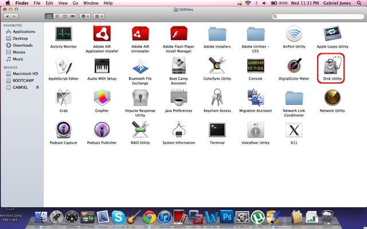Click the Disk Utility icon
The image size is (367, 229).
(333, 65)
